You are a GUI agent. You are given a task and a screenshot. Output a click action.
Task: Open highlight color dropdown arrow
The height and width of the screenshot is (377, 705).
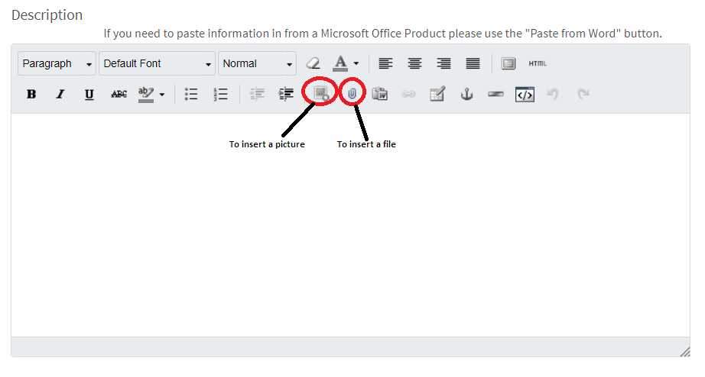click(162, 95)
